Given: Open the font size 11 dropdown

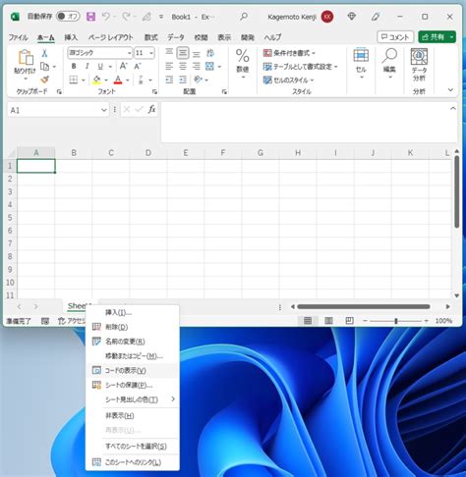Looking at the screenshot, I should (x=151, y=53).
